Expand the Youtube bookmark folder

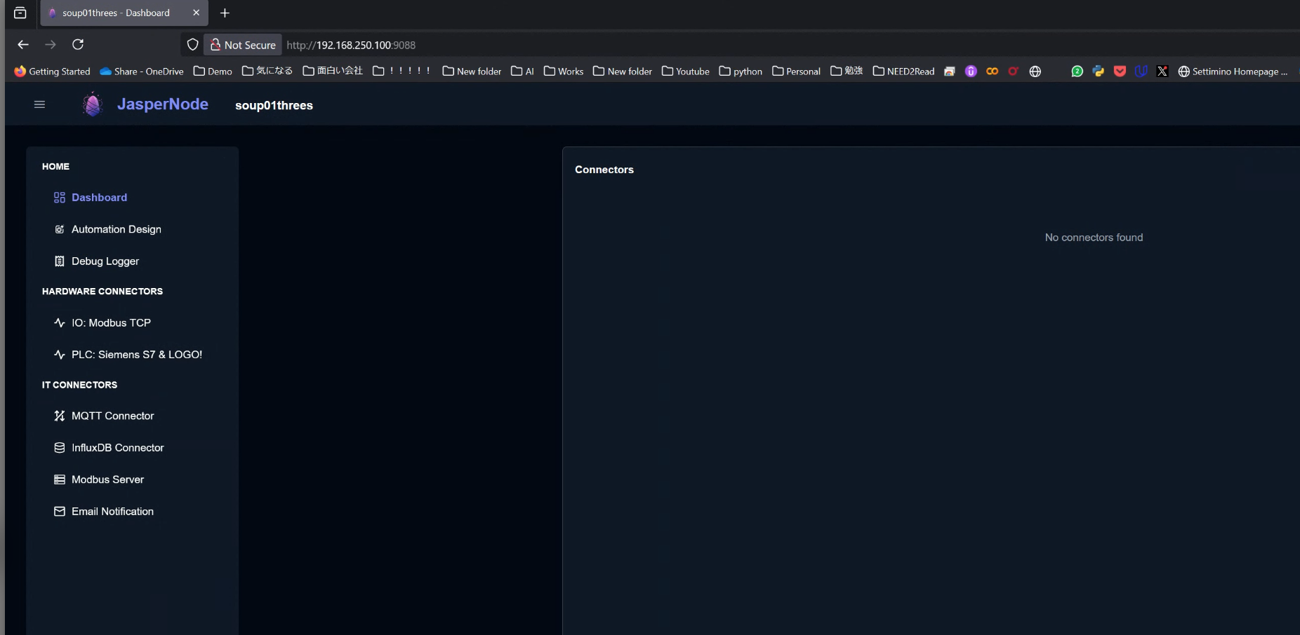(686, 71)
